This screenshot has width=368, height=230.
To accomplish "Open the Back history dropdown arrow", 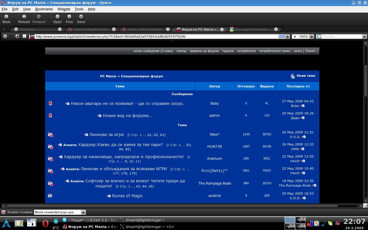I will pyautogui.click(x=14, y=19).
